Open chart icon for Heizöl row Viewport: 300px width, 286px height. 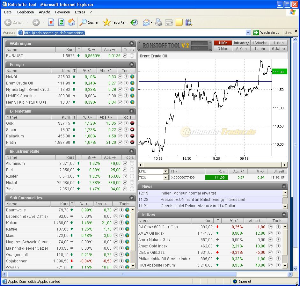[x=120, y=77]
